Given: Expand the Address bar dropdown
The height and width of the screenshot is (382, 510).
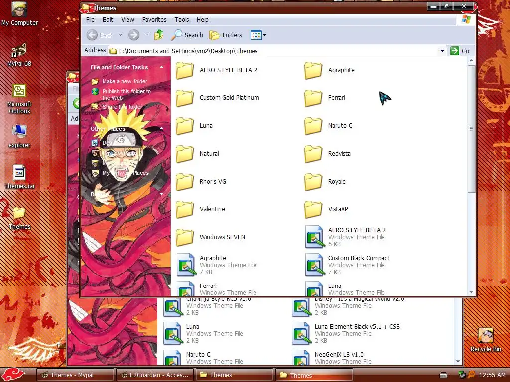Looking at the screenshot, I should pyautogui.click(x=442, y=51).
